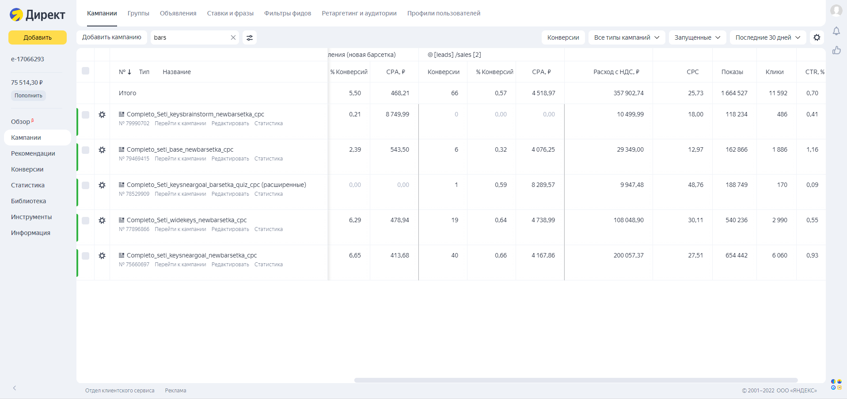Click the thumbs-up feedback icon

836,50
